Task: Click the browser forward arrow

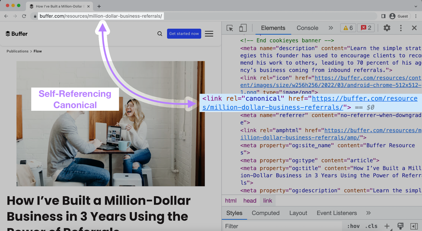Action: click(x=15, y=16)
